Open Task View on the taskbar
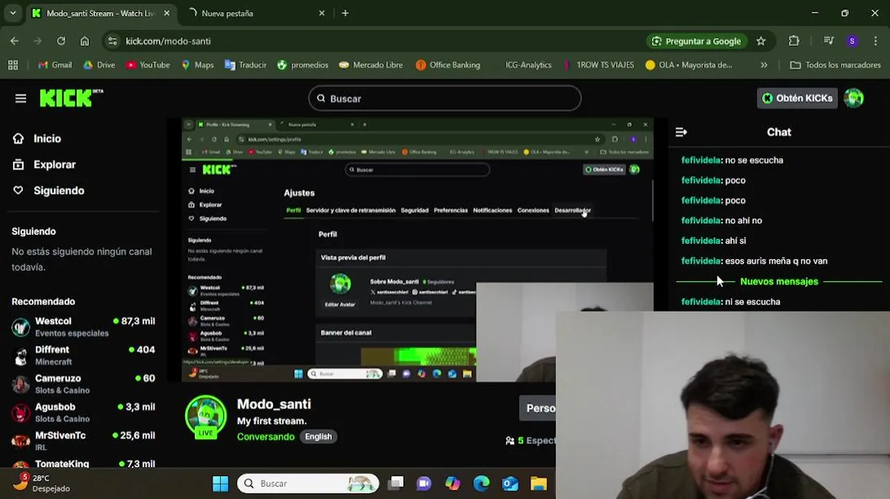 point(396,483)
